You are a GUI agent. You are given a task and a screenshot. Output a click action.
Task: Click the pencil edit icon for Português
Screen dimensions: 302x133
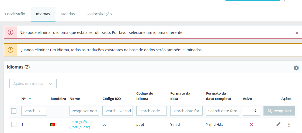click(x=279, y=124)
